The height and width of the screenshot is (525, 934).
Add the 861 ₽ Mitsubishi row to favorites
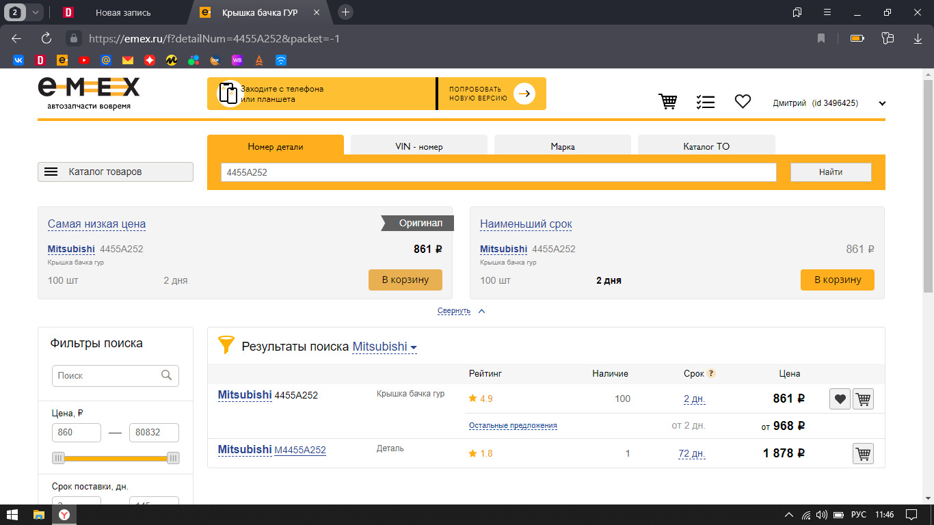[840, 399]
